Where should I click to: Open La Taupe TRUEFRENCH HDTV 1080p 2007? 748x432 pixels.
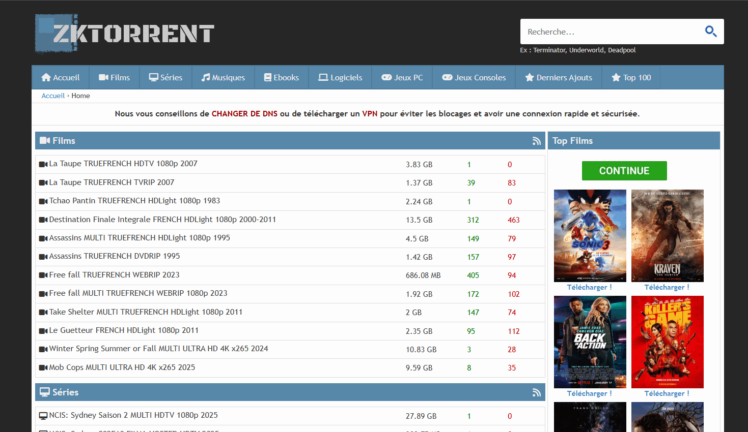pos(123,164)
